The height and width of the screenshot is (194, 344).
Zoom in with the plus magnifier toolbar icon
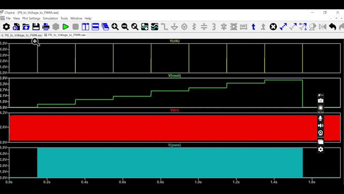pyautogui.click(x=115, y=27)
